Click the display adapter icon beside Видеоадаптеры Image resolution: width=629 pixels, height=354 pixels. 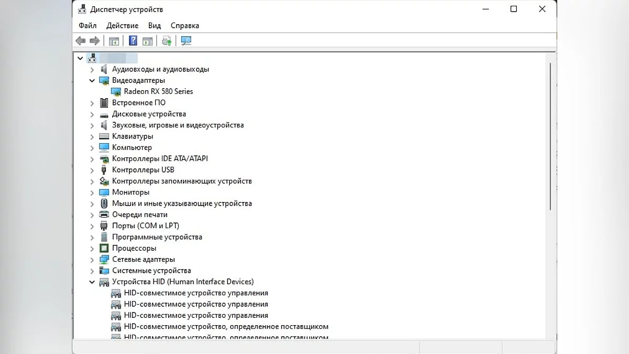104,80
